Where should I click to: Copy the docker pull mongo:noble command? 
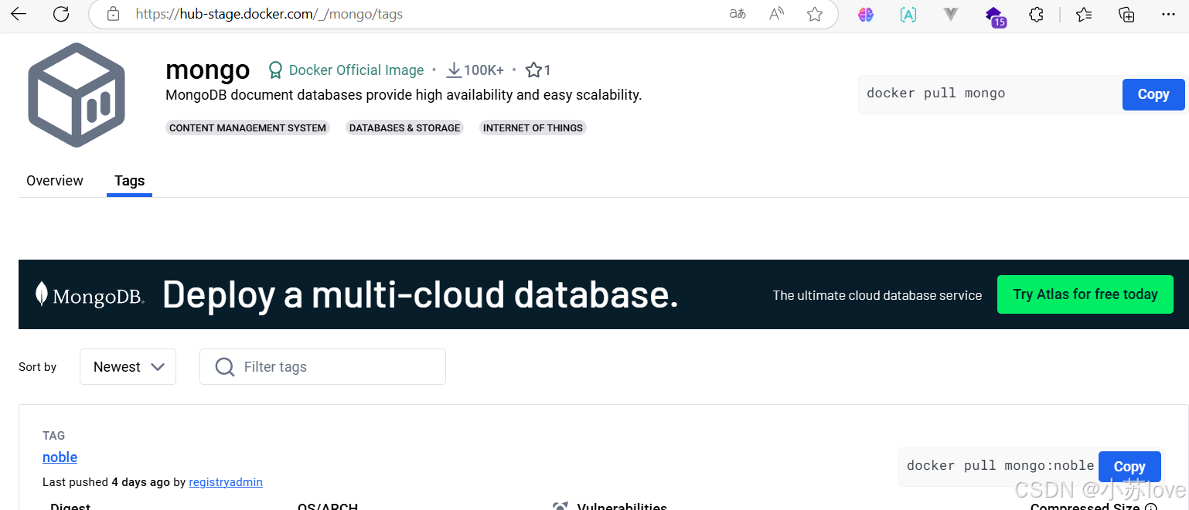coord(1129,467)
